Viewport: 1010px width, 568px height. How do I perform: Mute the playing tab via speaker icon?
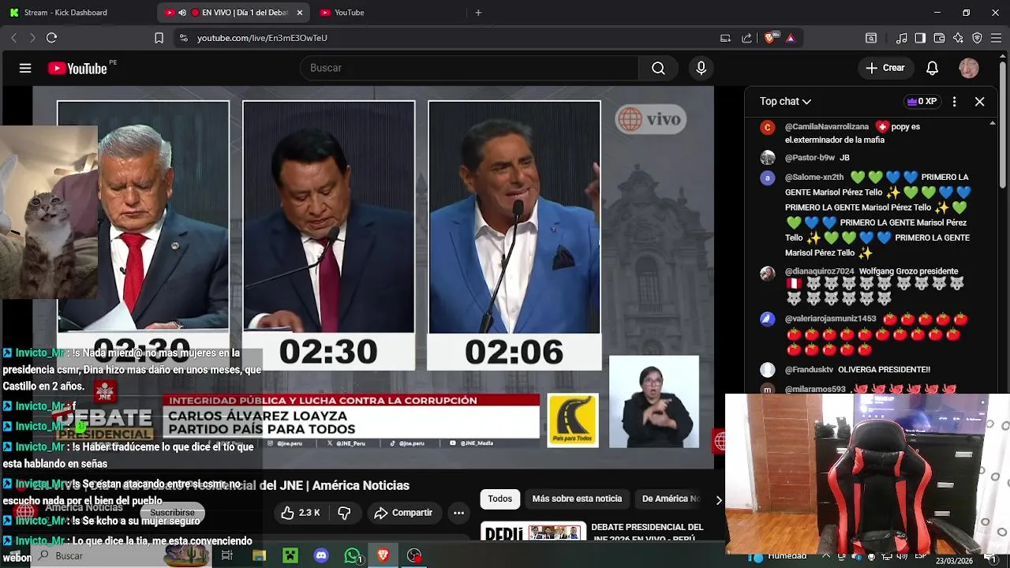(x=182, y=13)
